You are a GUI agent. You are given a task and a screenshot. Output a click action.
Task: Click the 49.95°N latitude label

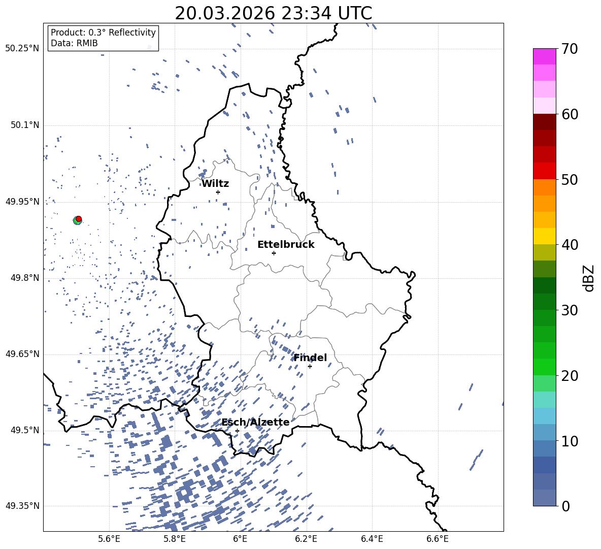click(x=22, y=201)
